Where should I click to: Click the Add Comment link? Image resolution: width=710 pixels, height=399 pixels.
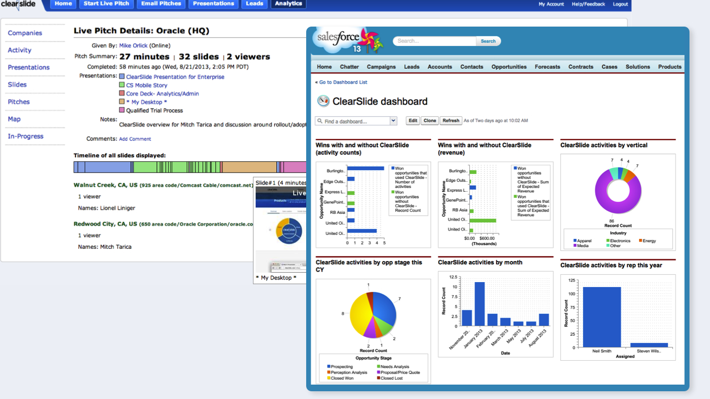tap(135, 139)
